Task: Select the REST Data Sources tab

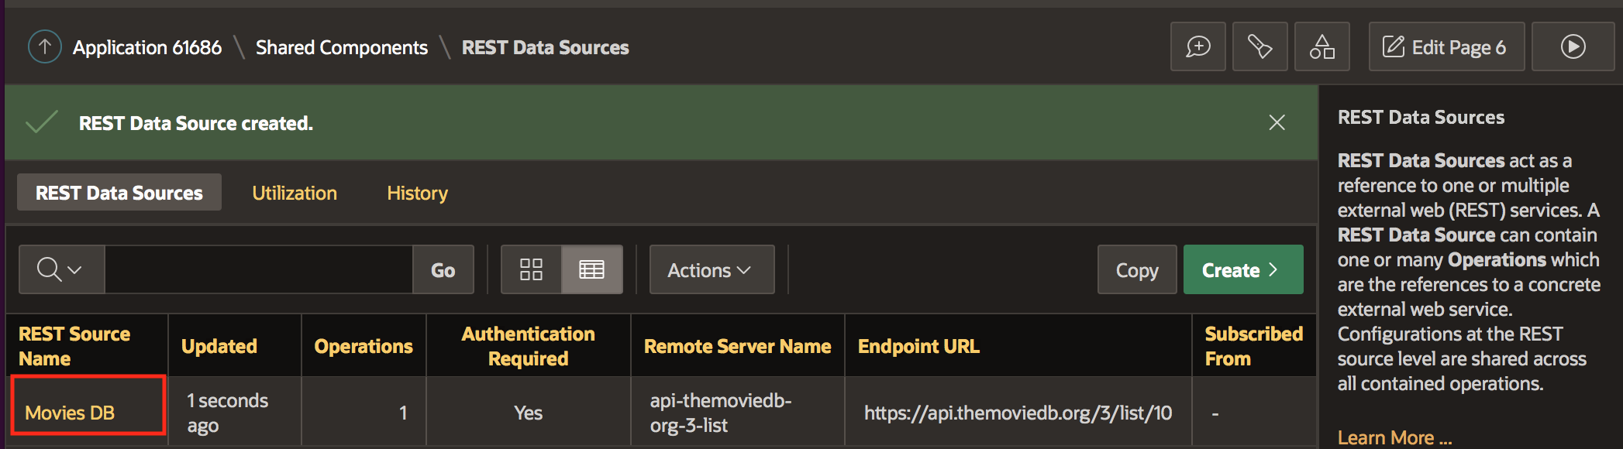Action: pyautogui.click(x=119, y=193)
